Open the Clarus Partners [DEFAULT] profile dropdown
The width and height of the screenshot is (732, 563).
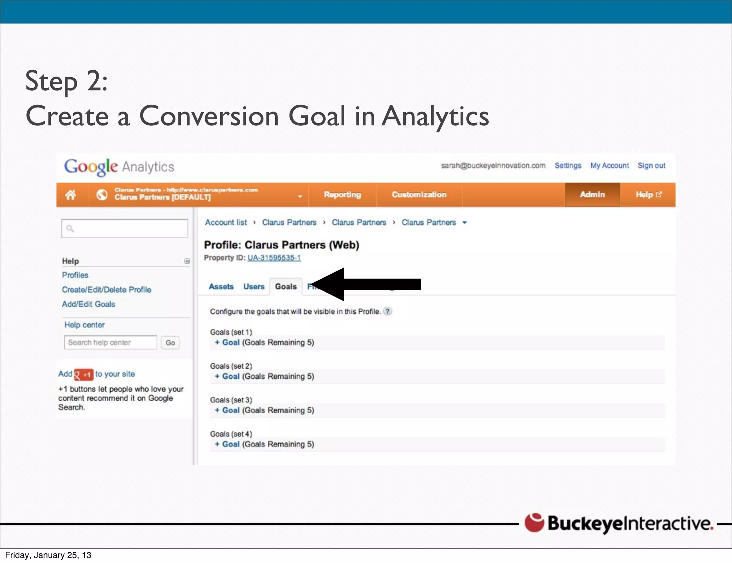tap(300, 196)
